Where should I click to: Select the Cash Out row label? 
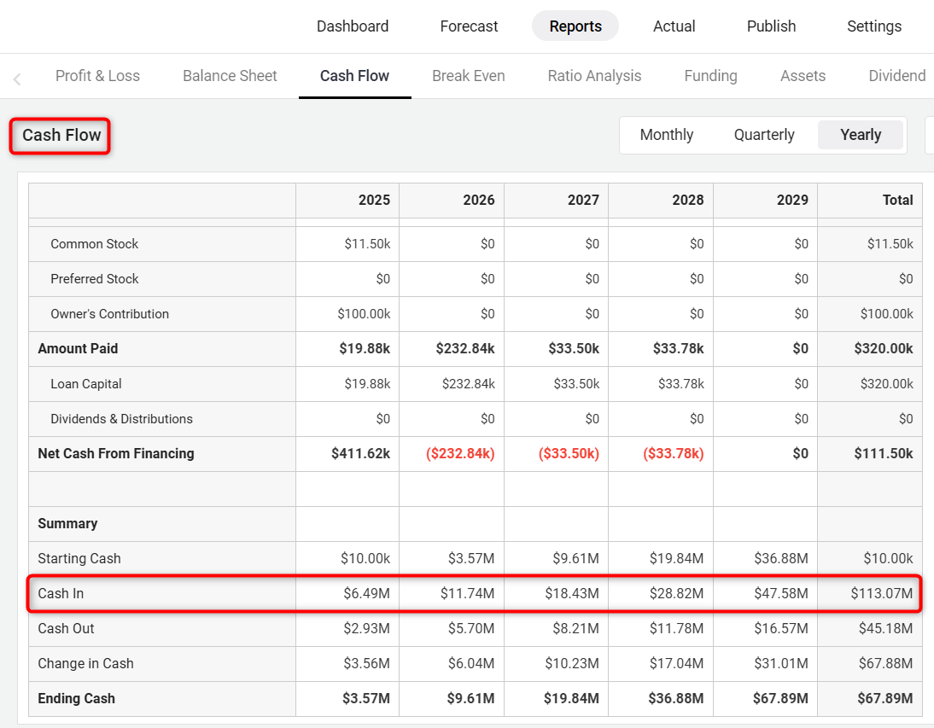[x=66, y=629]
